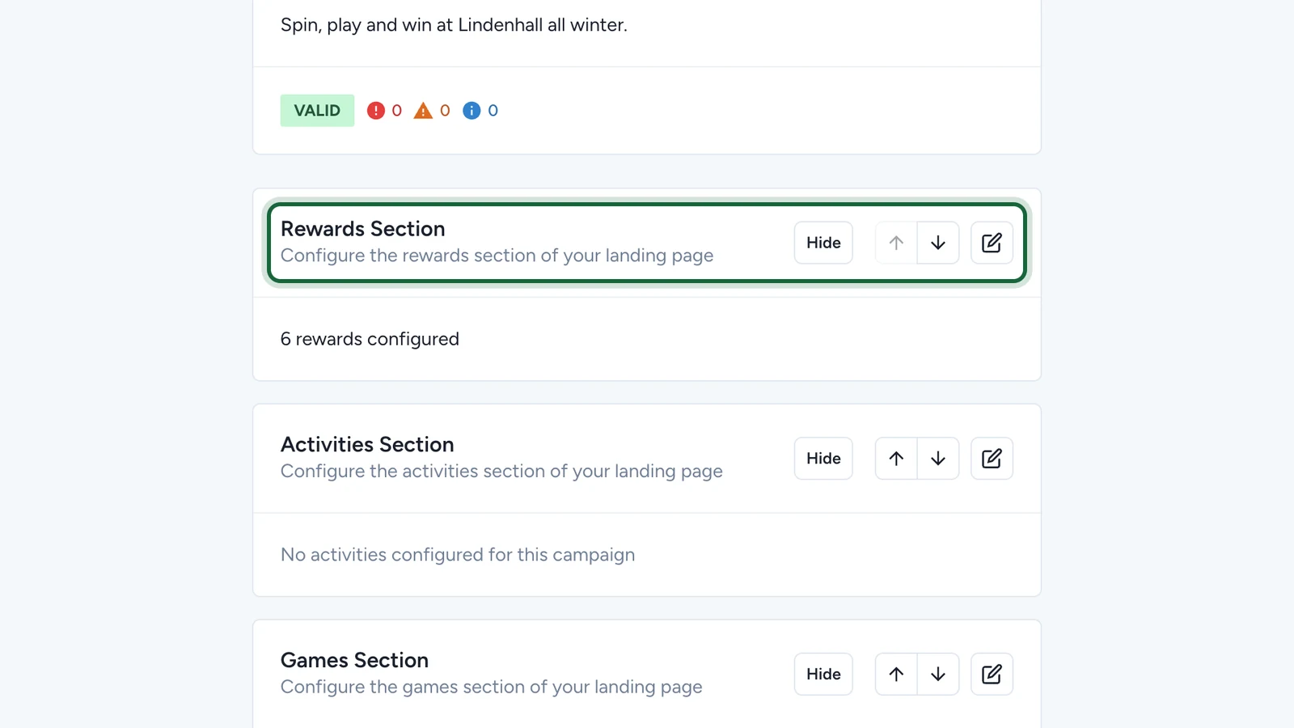Click 'Configure the rewards section' description
The height and width of the screenshot is (728, 1294).
(x=497, y=256)
